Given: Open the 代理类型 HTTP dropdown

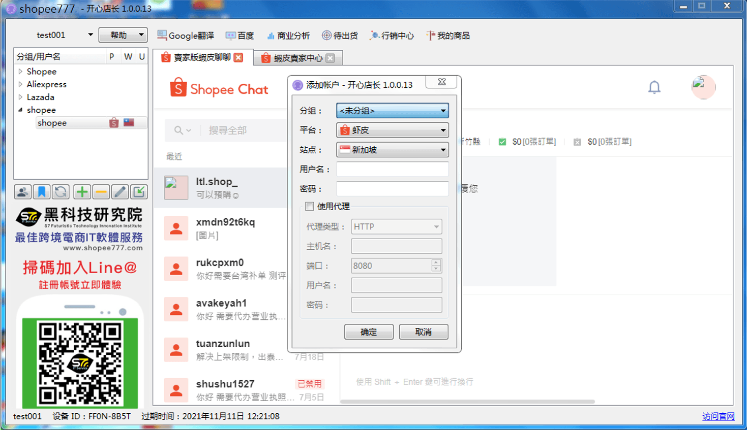Looking at the screenshot, I should pyautogui.click(x=397, y=226).
